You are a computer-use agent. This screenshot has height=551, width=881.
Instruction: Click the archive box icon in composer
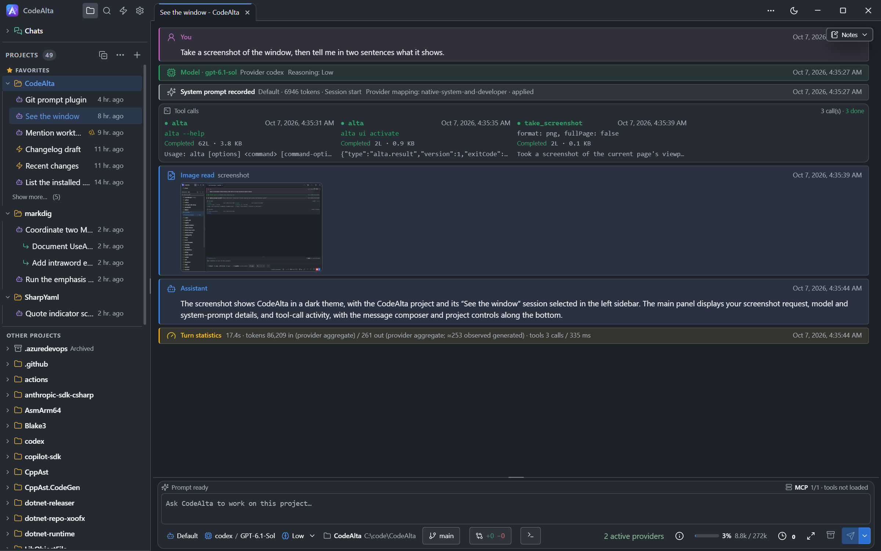point(830,535)
